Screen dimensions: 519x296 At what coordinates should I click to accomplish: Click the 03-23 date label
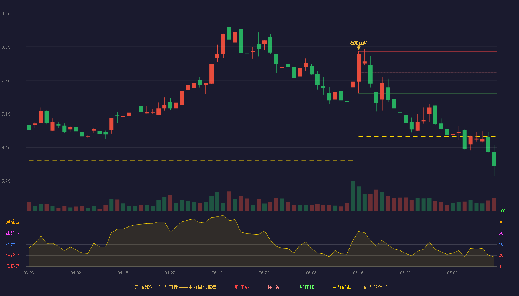tap(29, 273)
